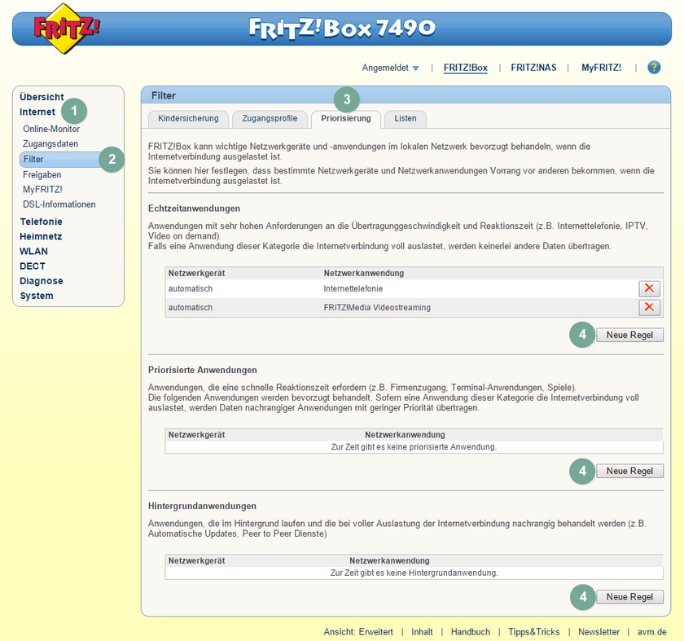
Task: Click Neue Regel under Echtzeitanwendungen
Action: click(629, 334)
